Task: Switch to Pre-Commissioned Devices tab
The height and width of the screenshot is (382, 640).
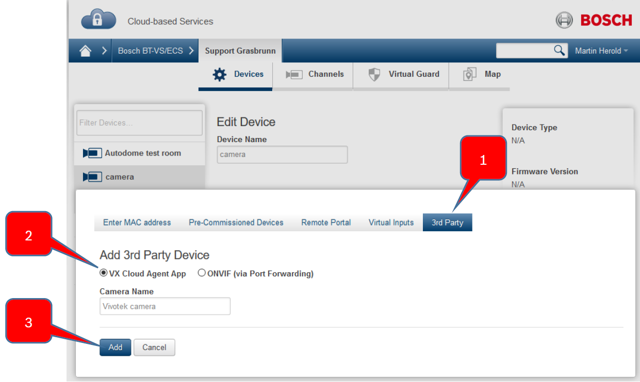Action: click(236, 222)
